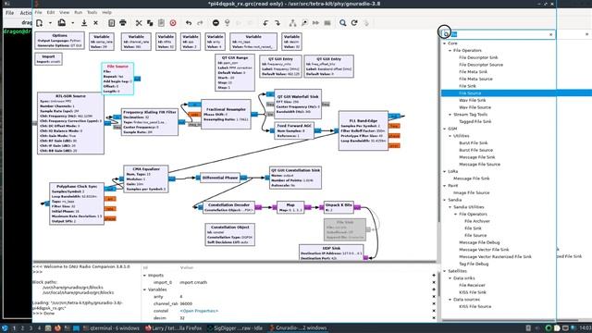The height and width of the screenshot is (333, 592).
Task: Clear the block search field with its X
Action: [551, 34]
